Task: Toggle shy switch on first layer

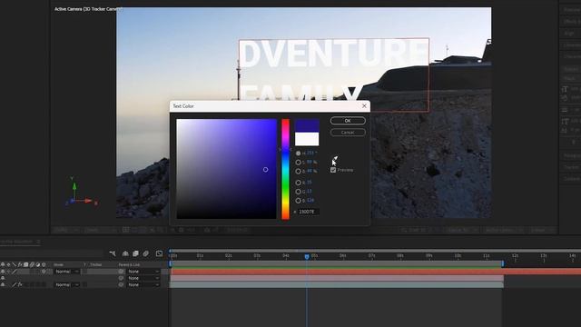Action: [x=3, y=272]
